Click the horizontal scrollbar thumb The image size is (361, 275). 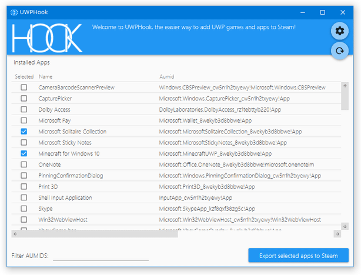[x=98, y=234]
